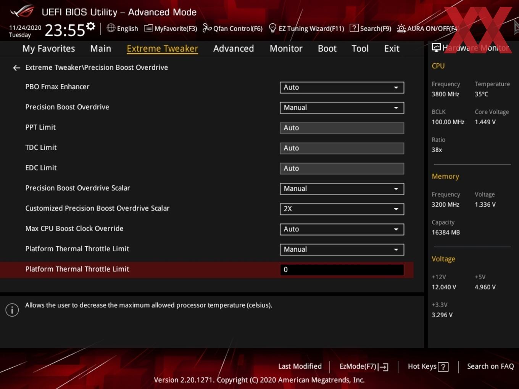519x389 pixels.
Task: Click the back arrow beside Extreme Tweaker path
Action: 16,68
